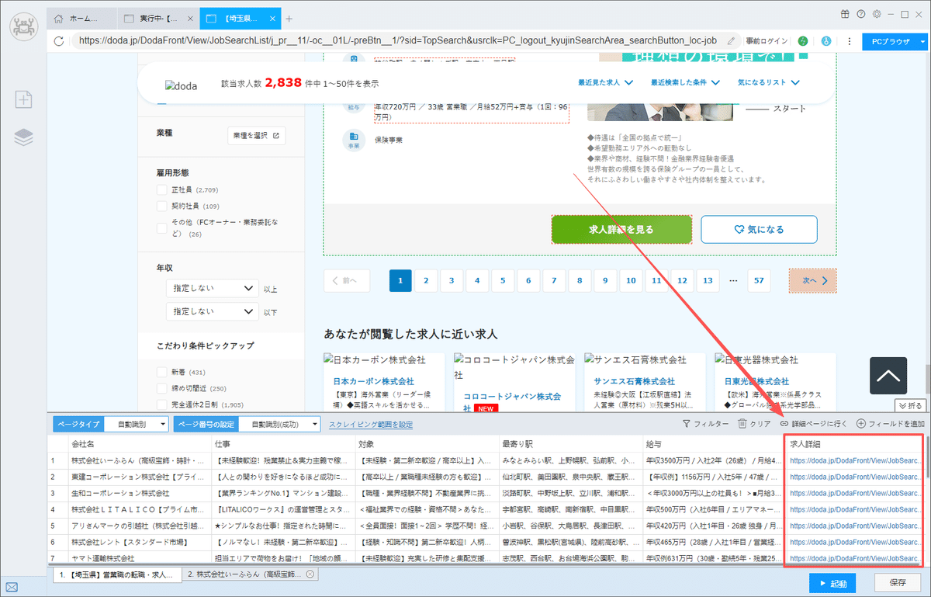Add a new tab with the plus icon

tap(289, 18)
